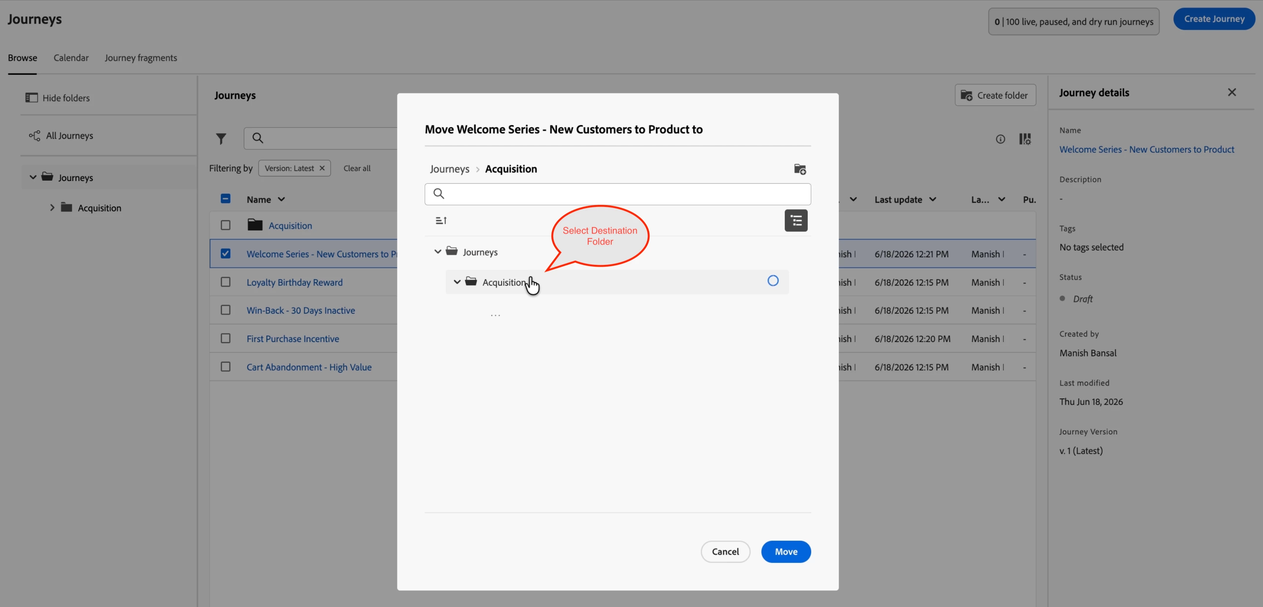Click Acquisition folder icon in table row
The width and height of the screenshot is (1263, 607).
[x=255, y=225]
